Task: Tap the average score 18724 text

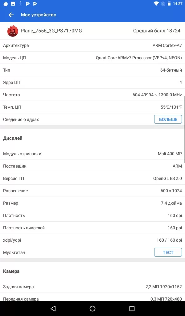Action: [157, 31]
